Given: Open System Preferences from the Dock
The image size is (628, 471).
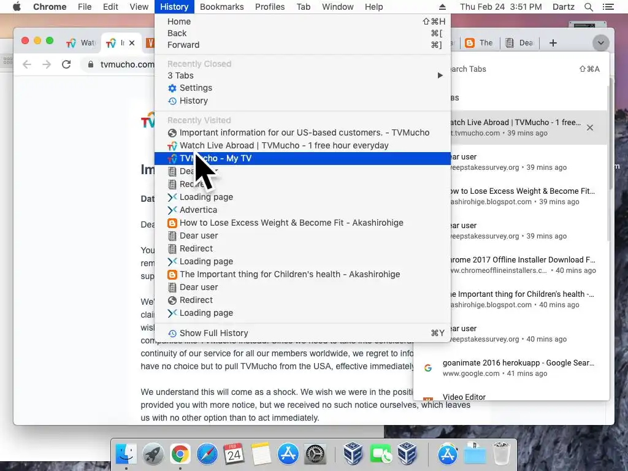Looking at the screenshot, I should [x=315, y=454].
